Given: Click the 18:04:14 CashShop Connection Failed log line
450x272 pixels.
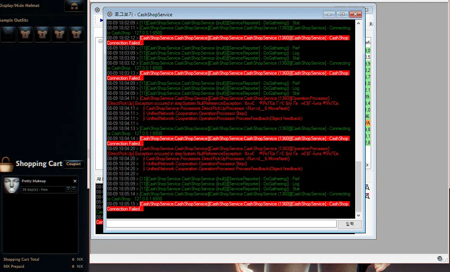Looking at the screenshot, I should 228,141.
